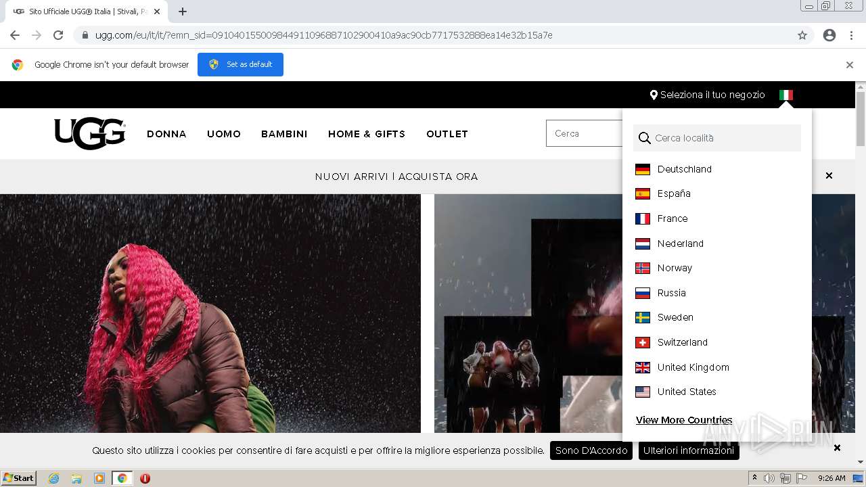
Task: Go back to previous page
Action: coord(15,35)
